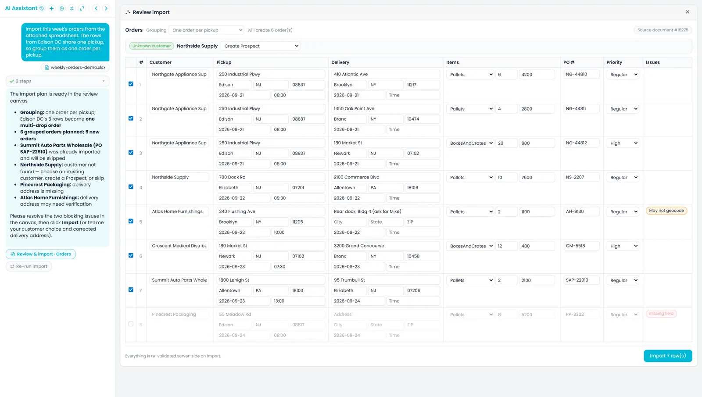Open item type dropdown for PO NG-44810

tap(471, 75)
